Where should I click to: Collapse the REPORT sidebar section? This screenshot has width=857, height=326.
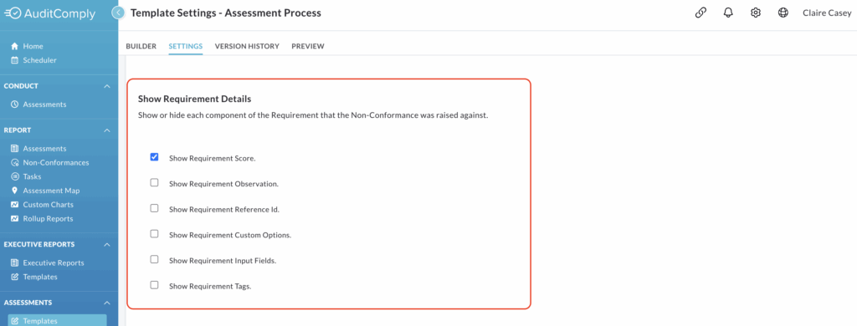point(107,130)
